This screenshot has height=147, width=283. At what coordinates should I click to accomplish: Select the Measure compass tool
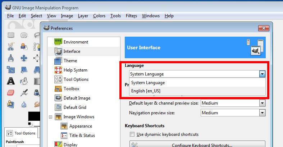pos(11,58)
